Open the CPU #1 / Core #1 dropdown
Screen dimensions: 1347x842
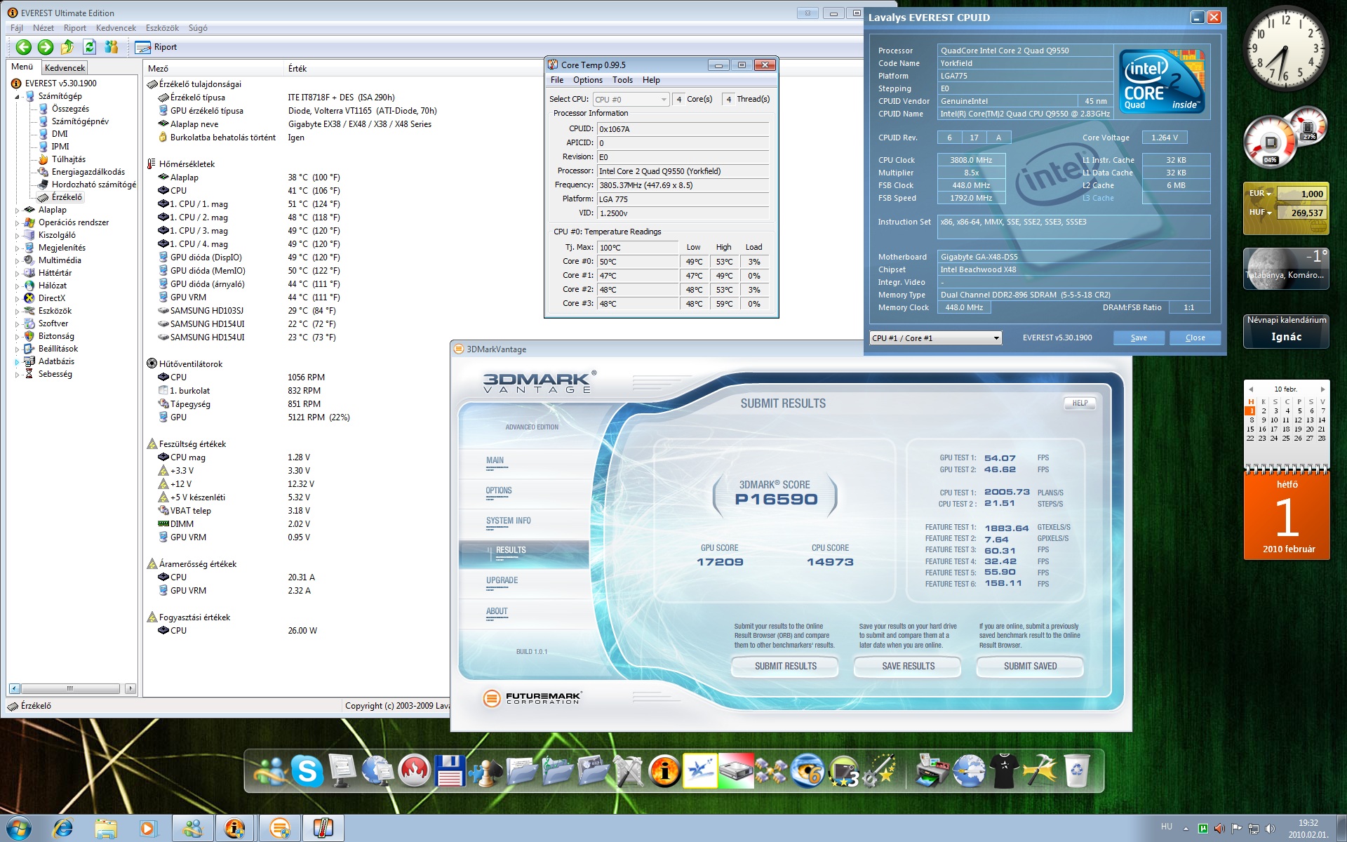click(935, 338)
